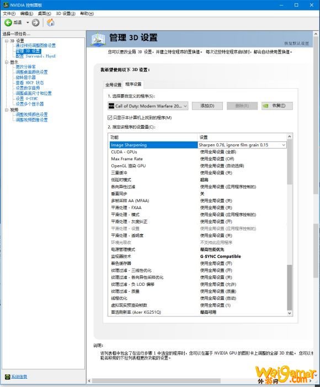Select 调整桌面尺寸和位置 in tree
This screenshot has width=320, height=387.
pos(34,93)
